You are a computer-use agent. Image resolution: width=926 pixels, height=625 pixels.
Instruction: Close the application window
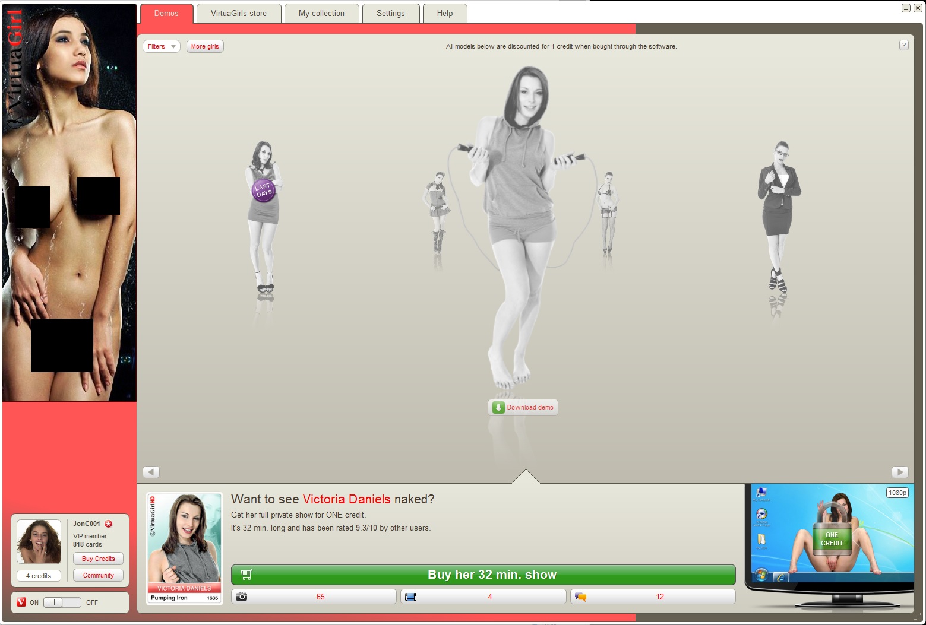click(x=918, y=8)
